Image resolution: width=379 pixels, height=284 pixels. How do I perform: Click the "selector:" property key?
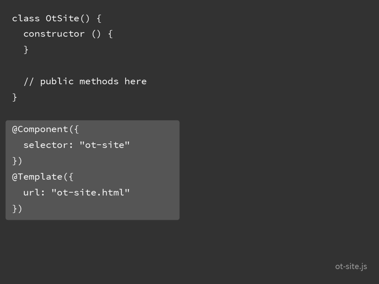48,145
